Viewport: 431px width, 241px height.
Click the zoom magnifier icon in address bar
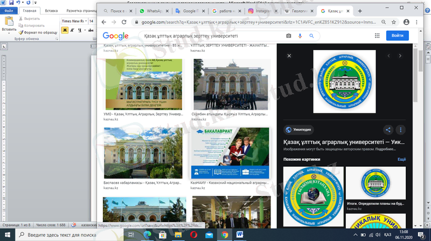[384, 22]
